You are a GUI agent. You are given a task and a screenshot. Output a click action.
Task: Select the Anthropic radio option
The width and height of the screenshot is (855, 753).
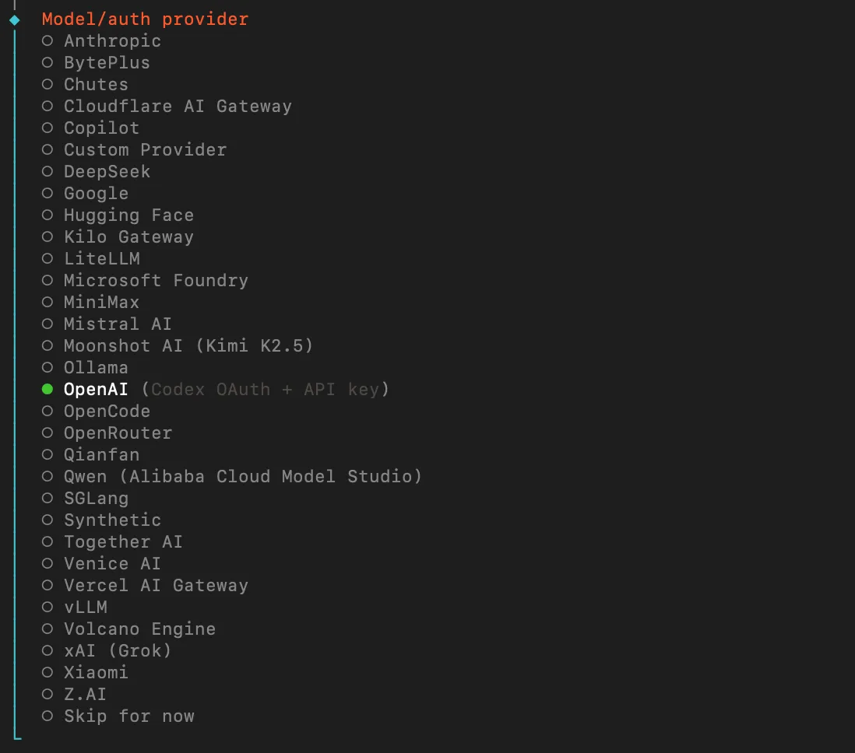[112, 41]
